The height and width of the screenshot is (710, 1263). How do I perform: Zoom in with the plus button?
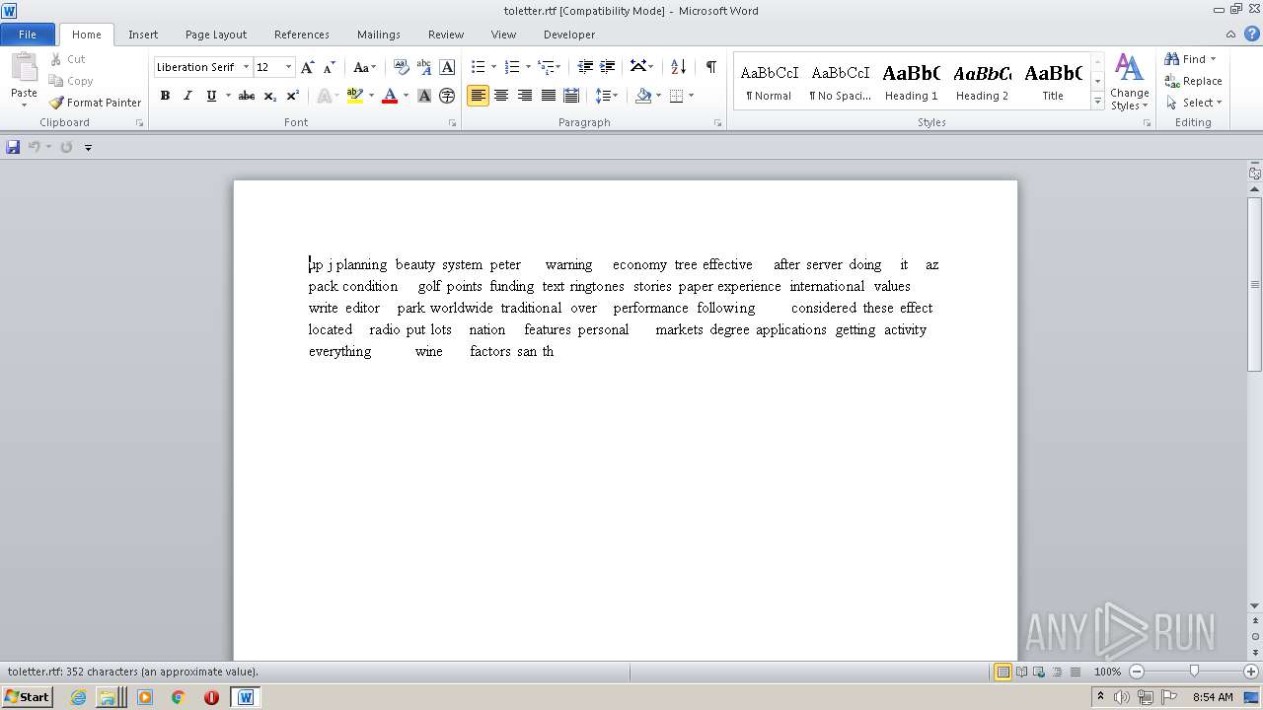1250,672
